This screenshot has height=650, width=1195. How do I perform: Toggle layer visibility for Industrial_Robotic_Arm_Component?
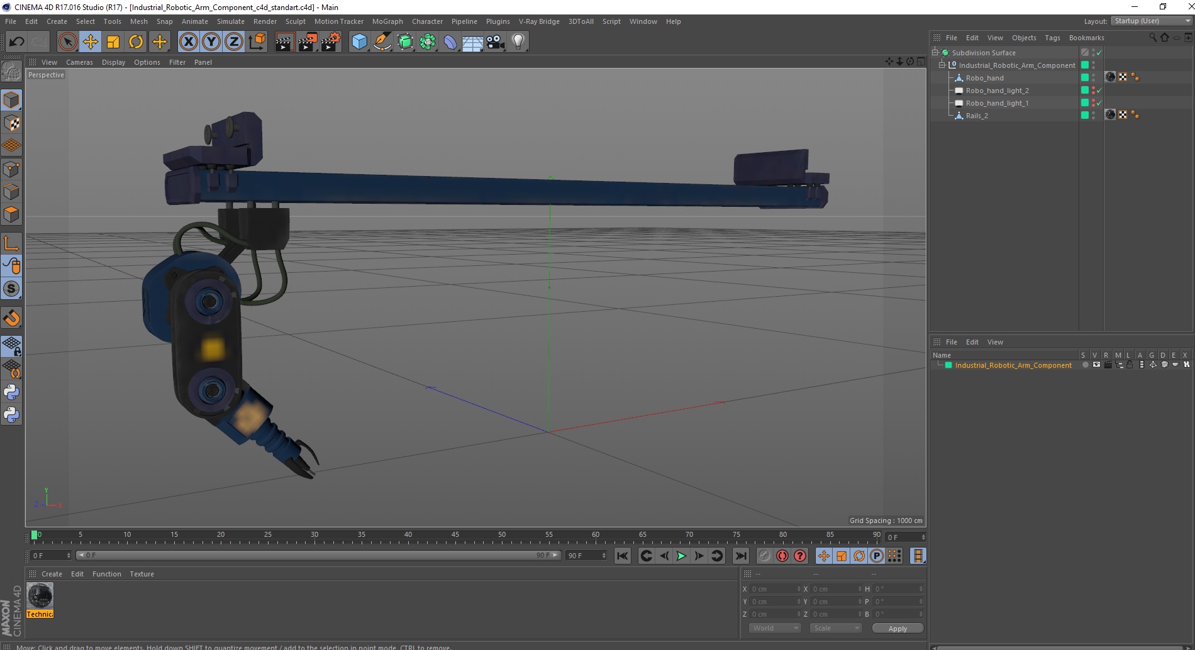(1096, 365)
